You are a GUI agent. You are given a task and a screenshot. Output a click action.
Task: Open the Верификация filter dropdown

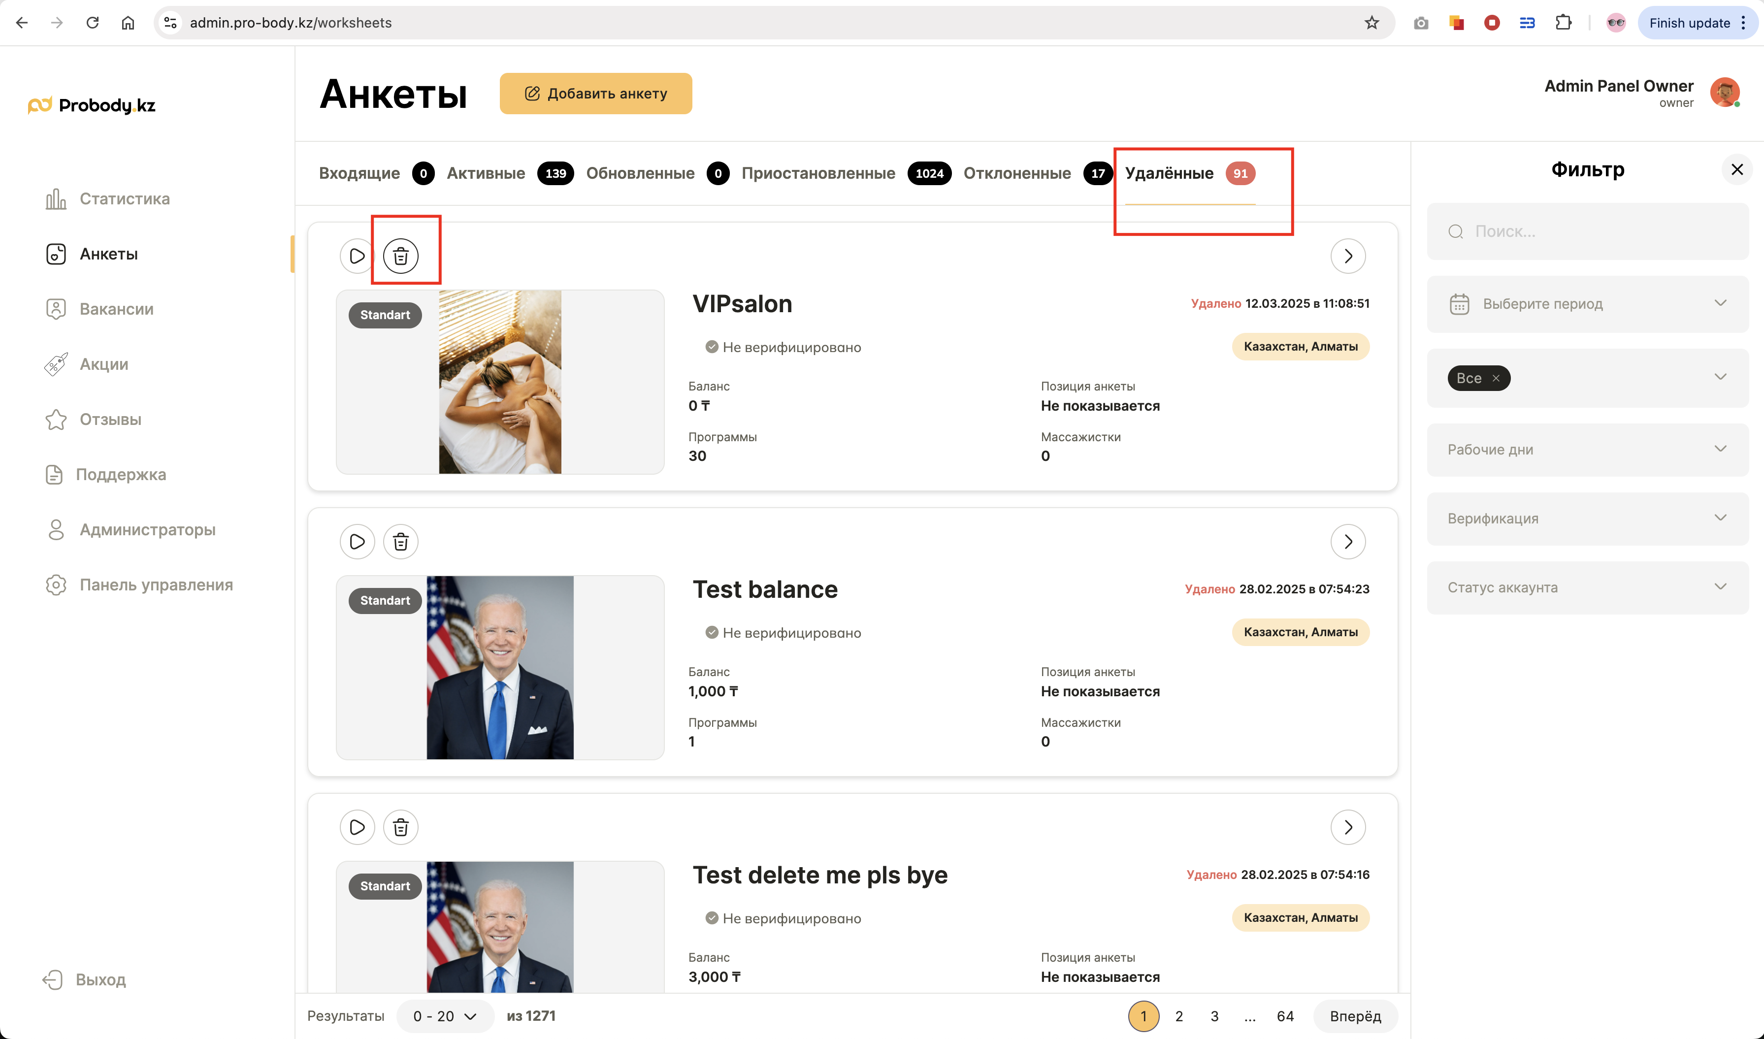click(x=1587, y=518)
